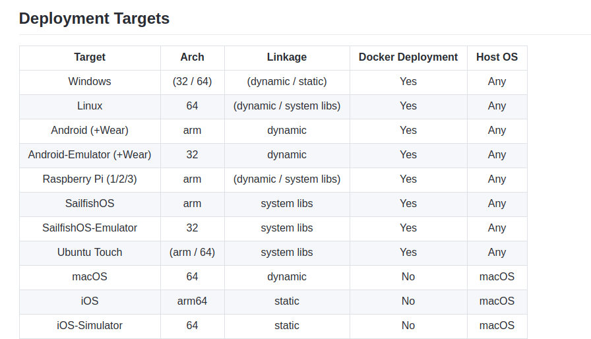Viewport: 591px width, 339px height.
Task: Click the Android (+Wear) cell
Action: coord(90,131)
